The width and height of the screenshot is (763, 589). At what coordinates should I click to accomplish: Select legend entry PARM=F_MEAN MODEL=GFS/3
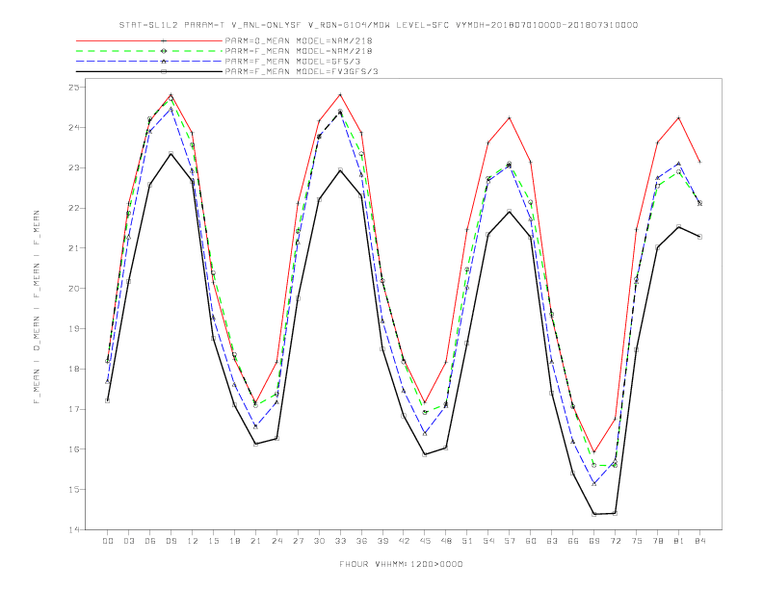coord(293,62)
